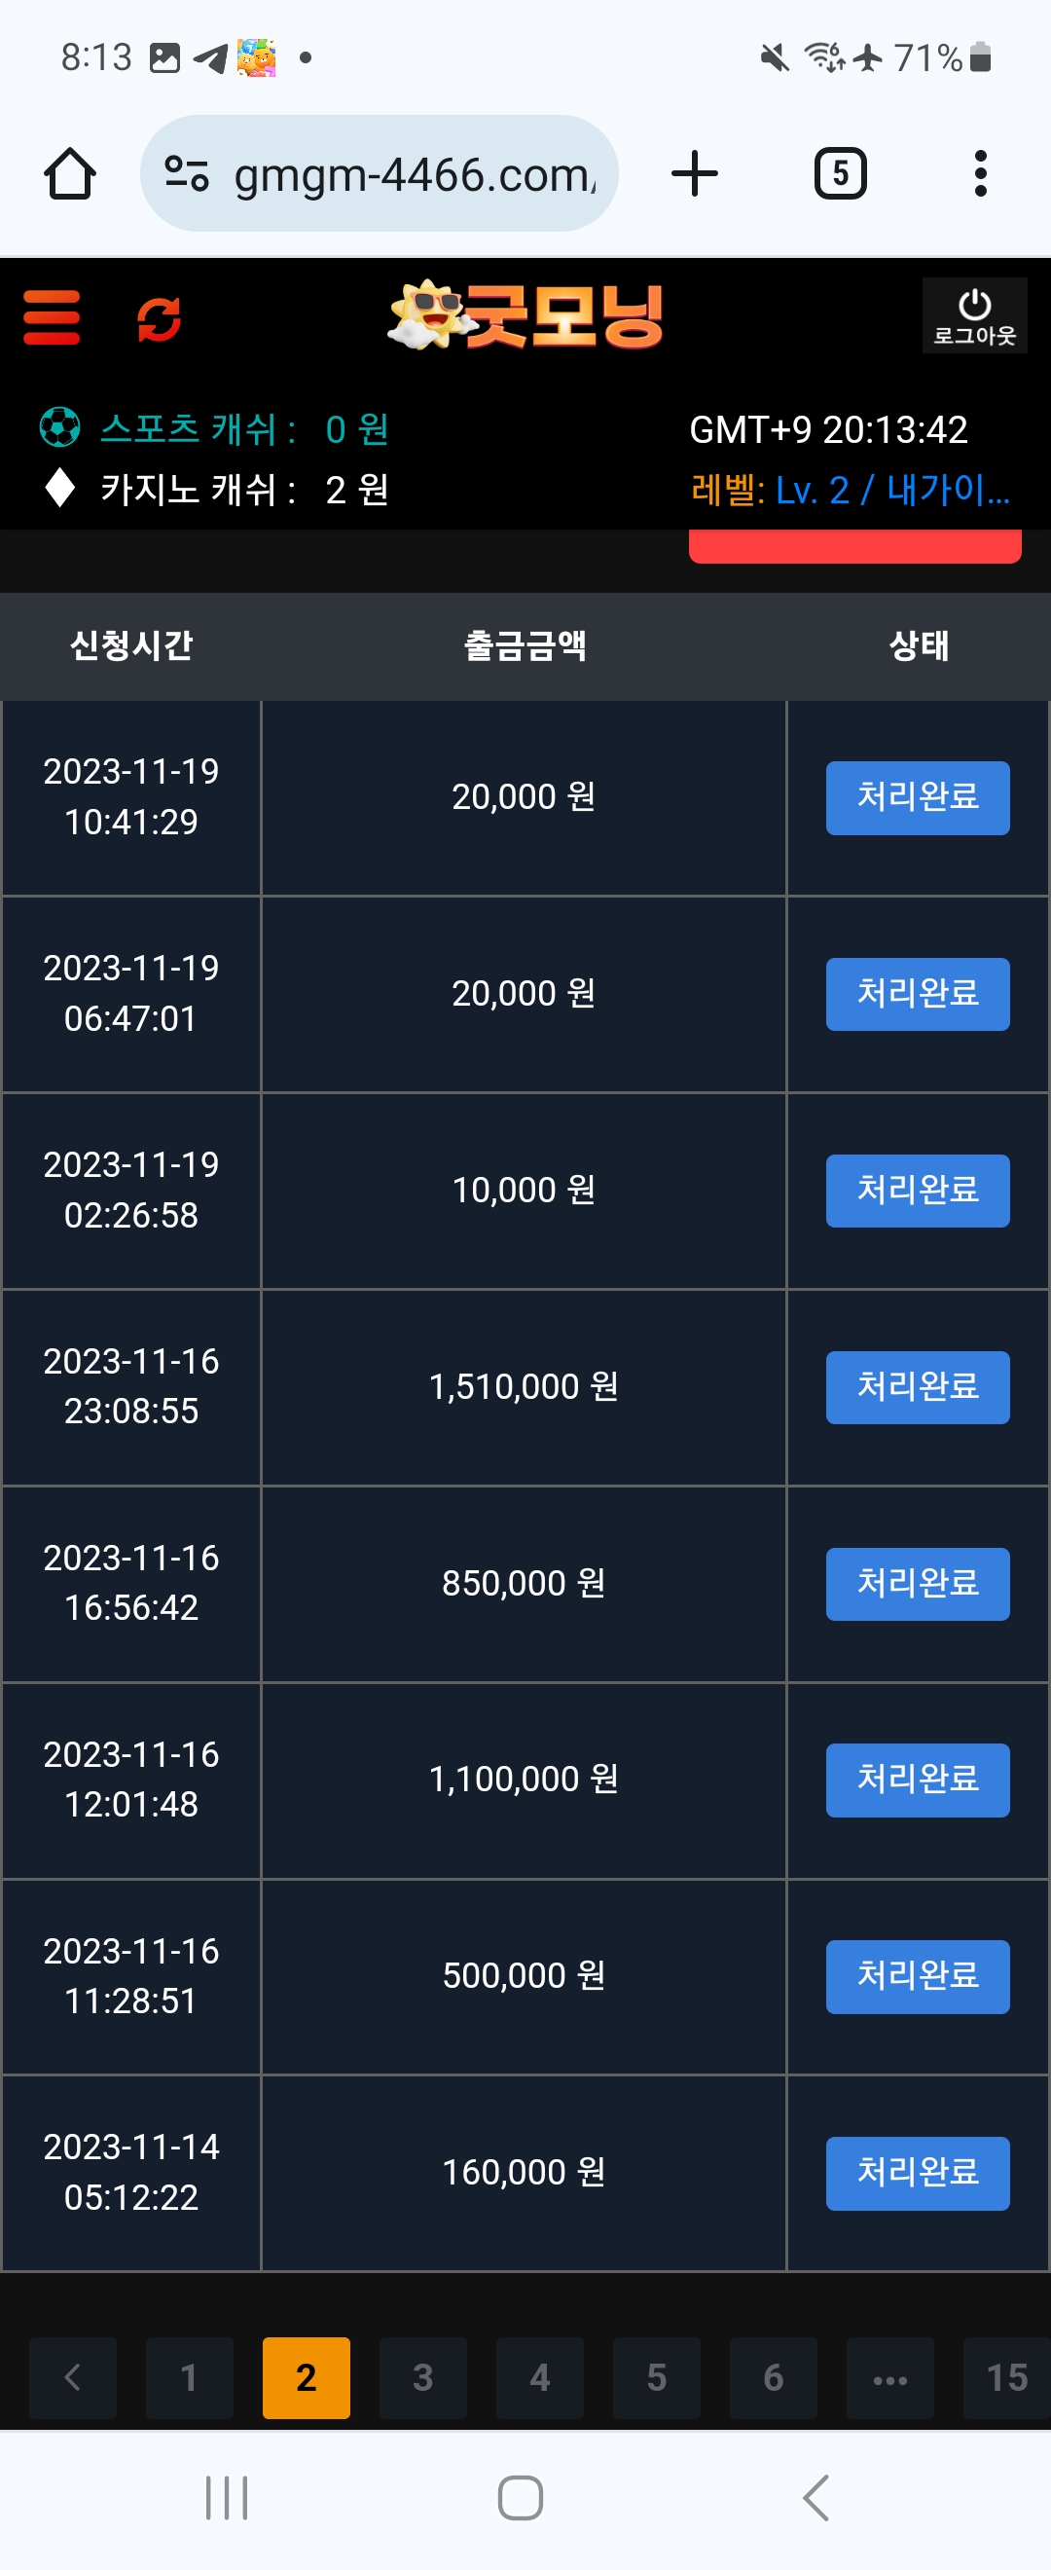The image size is (1051, 2570).
Task: Tap the site settings icon in address bar
Action: 187,174
